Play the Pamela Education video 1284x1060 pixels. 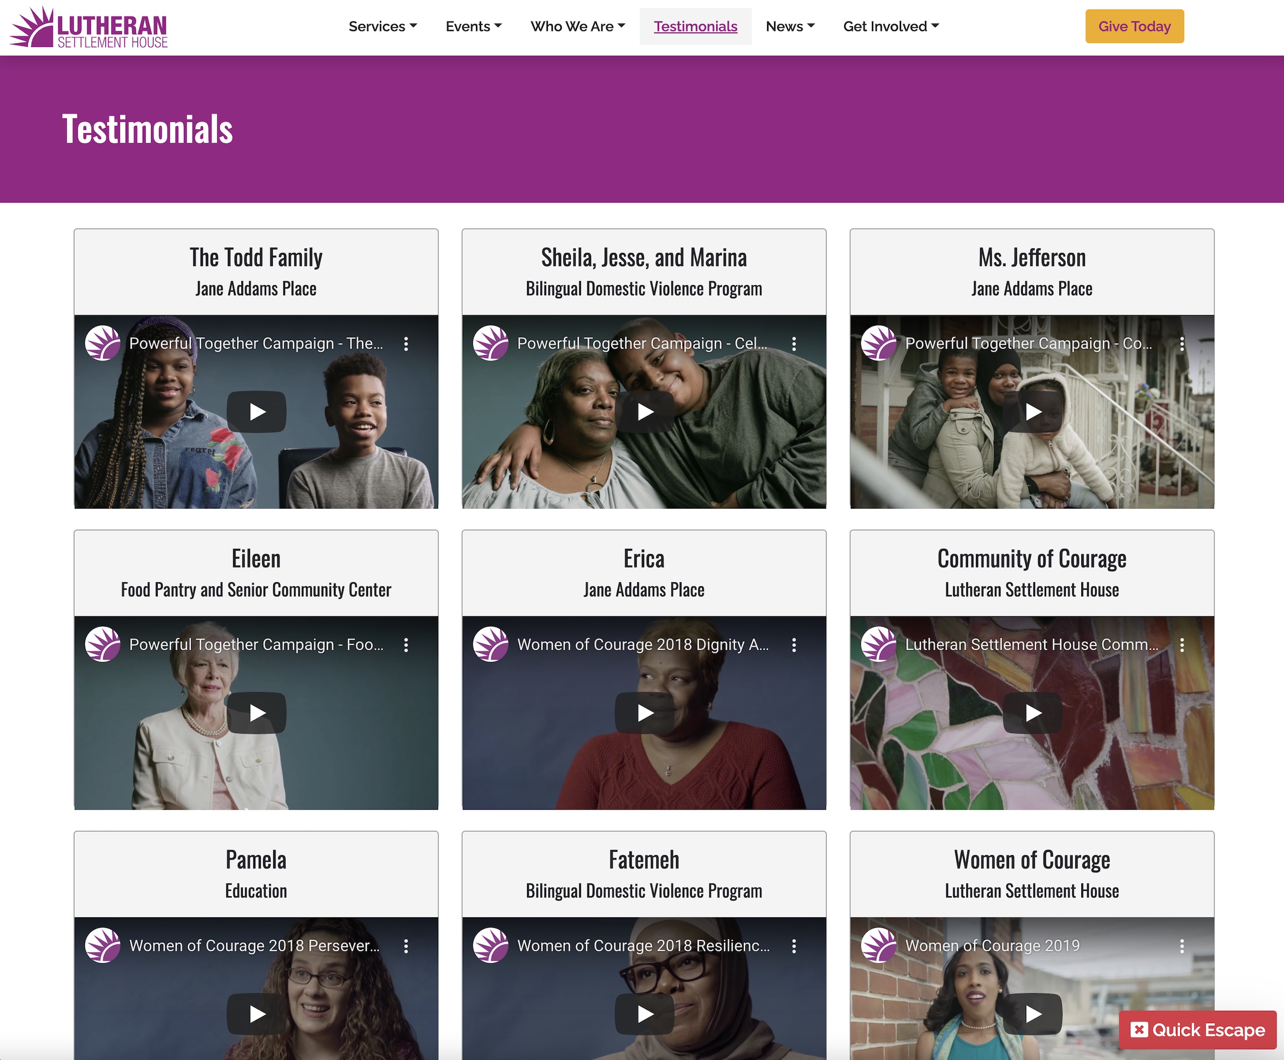(x=256, y=1014)
